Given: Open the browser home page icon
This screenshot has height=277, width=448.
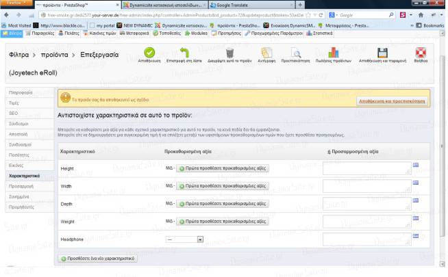Looking at the screenshot, I should [x=421, y=15].
